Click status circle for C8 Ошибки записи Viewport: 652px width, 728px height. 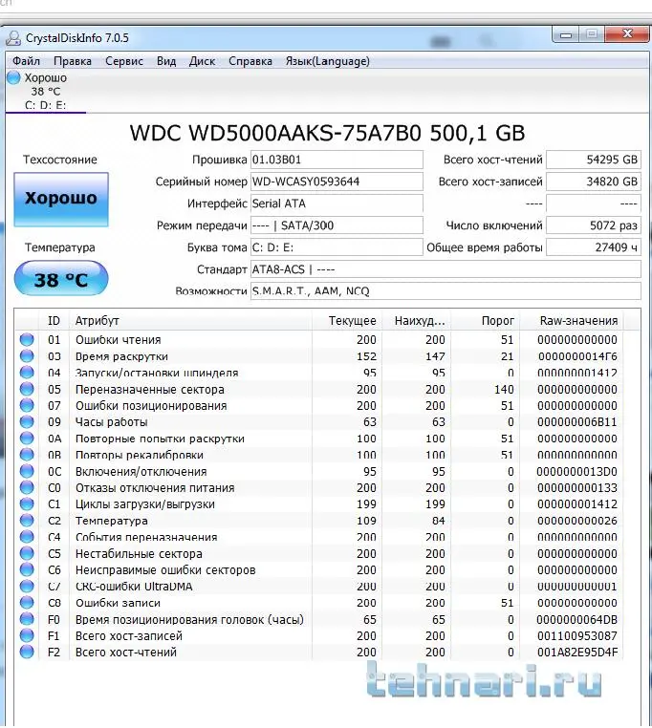point(27,603)
